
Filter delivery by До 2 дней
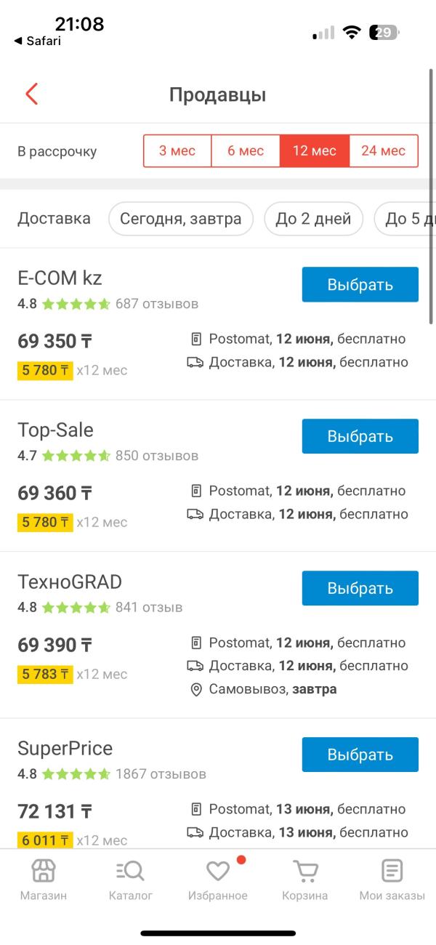(313, 219)
